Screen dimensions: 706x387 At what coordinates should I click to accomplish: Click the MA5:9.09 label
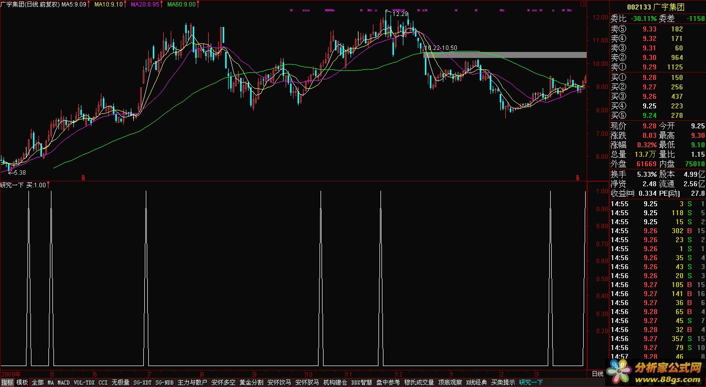74,4
